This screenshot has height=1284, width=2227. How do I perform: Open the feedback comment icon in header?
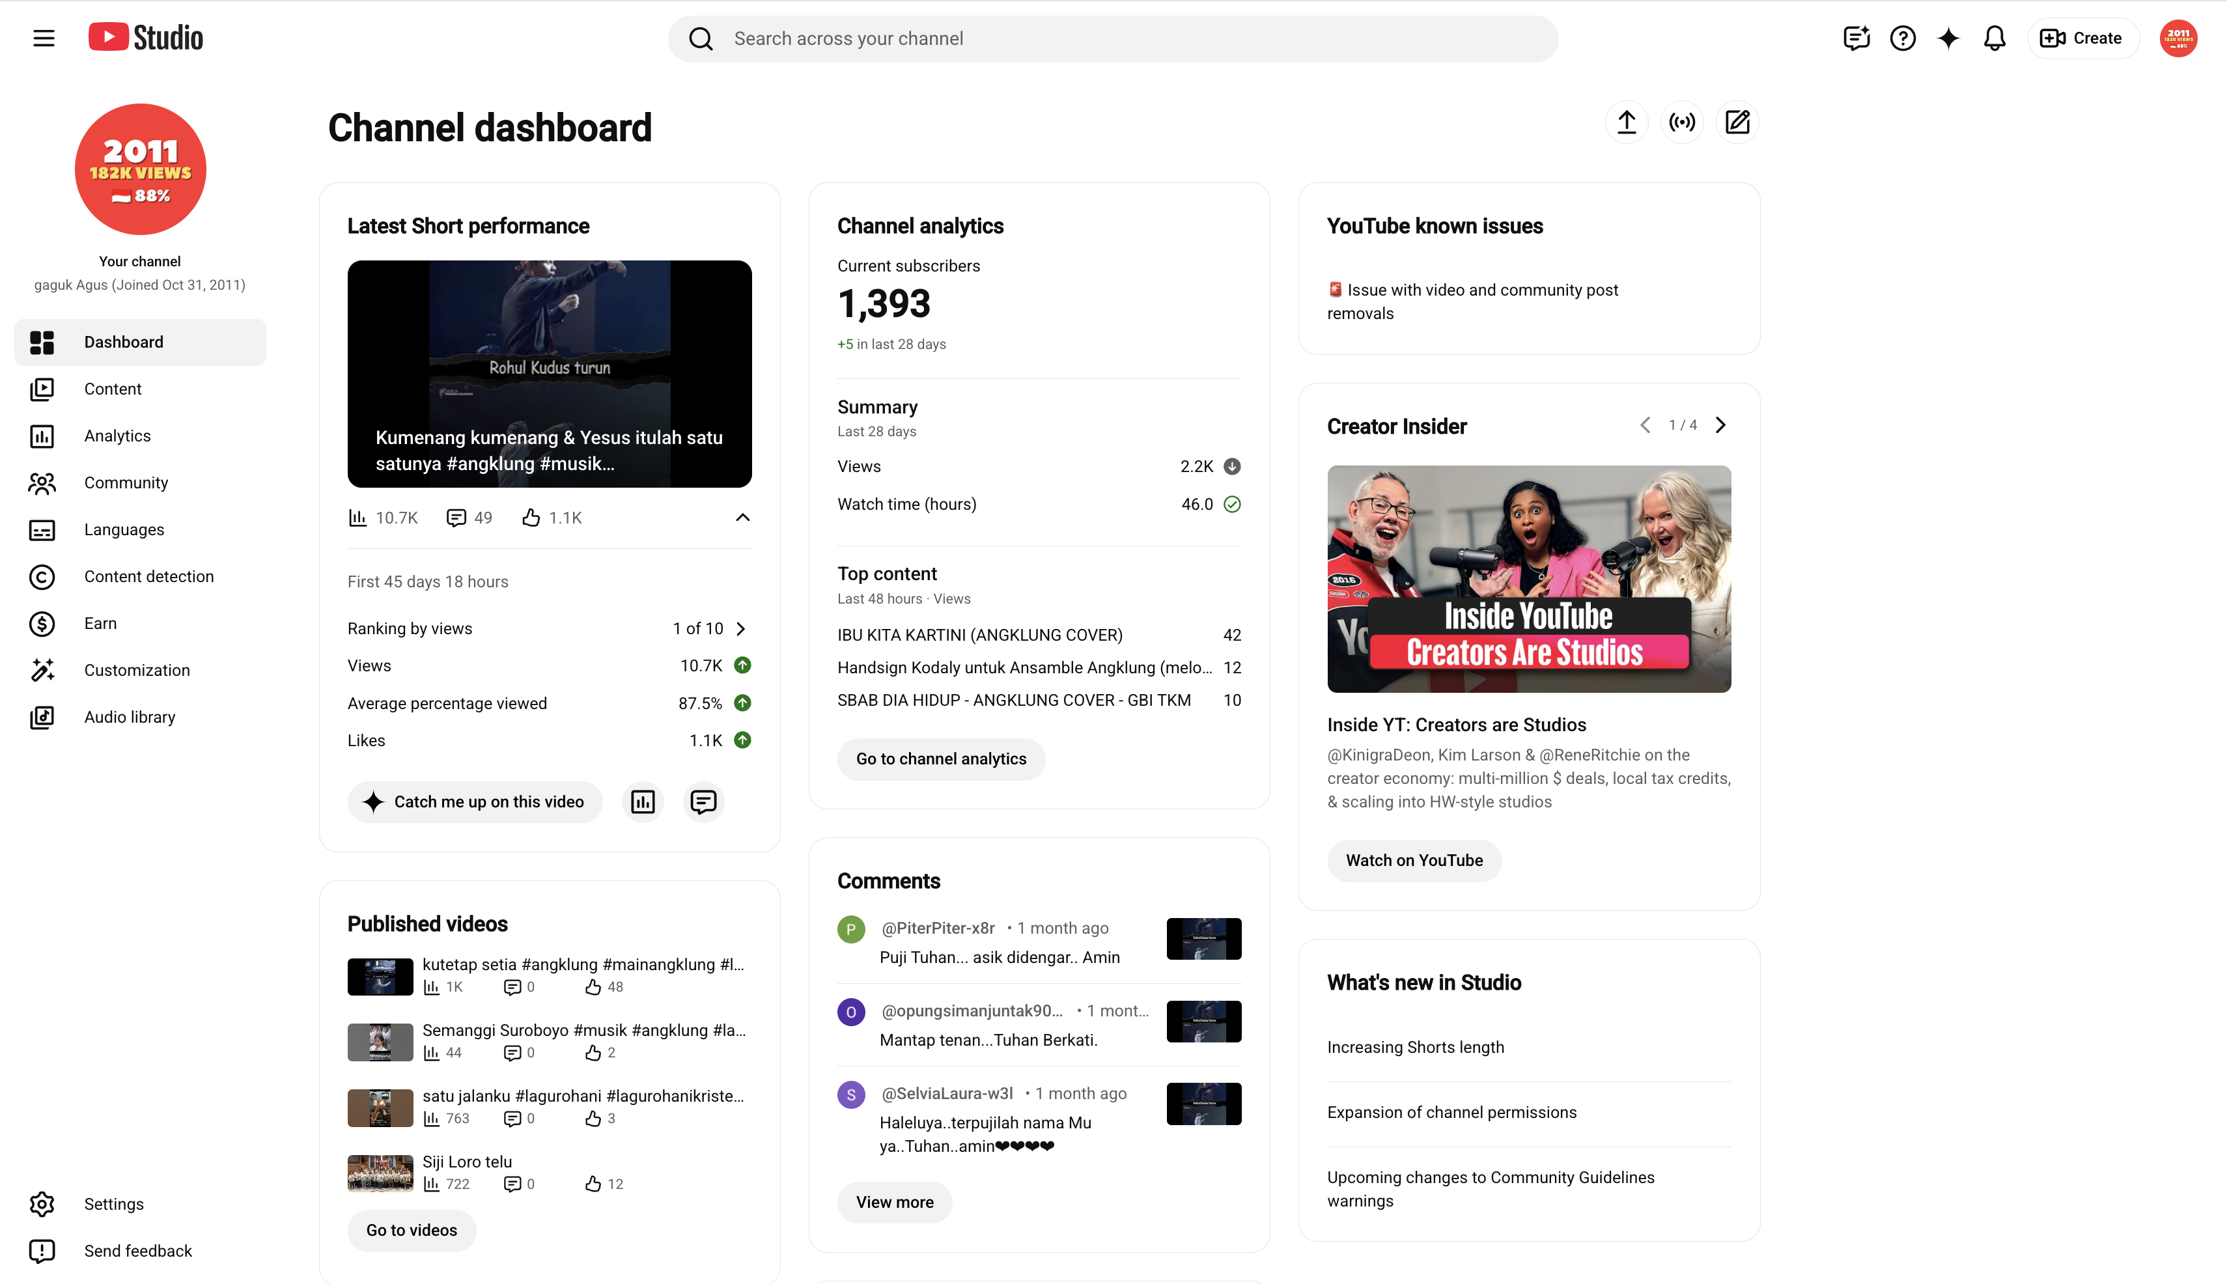pyautogui.click(x=1856, y=38)
